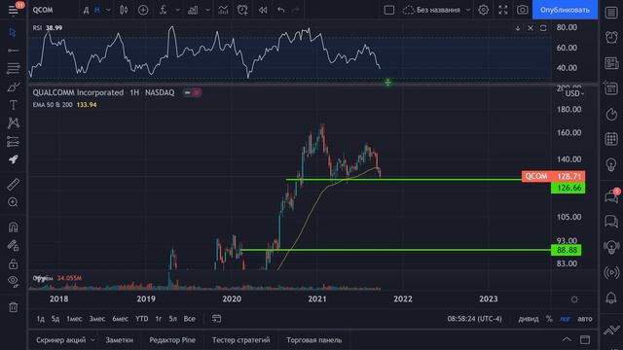Open the indicators fx menu

pyautogui.click(x=163, y=10)
